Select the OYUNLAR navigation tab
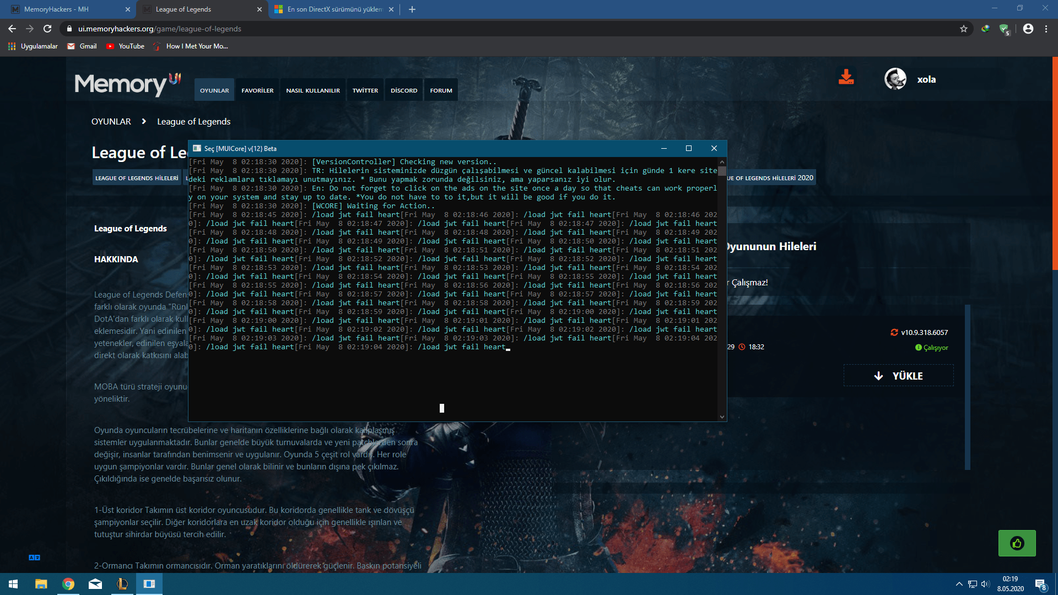1058x595 pixels. [x=214, y=90]
